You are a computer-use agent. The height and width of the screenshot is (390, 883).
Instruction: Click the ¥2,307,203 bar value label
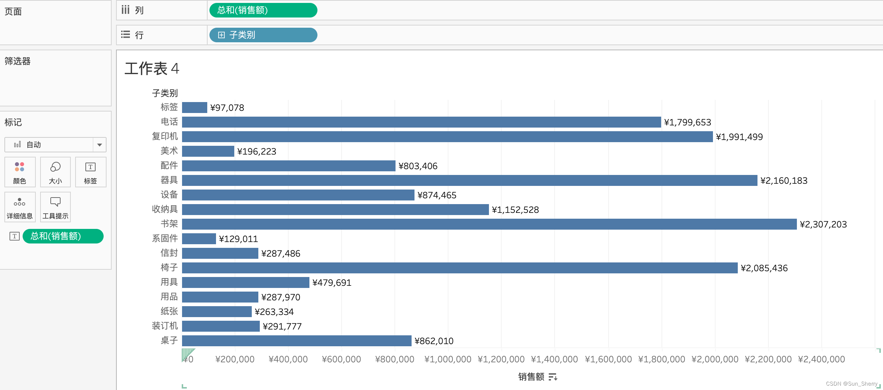[823, 225]
